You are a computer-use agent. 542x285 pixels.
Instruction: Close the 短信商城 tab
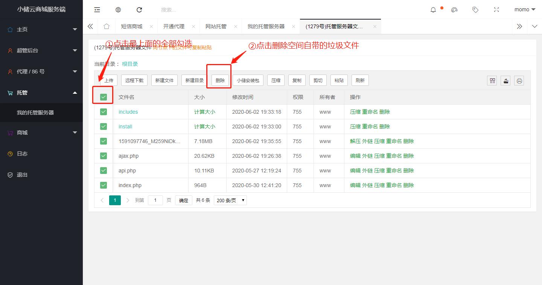(x=151, y=26)
